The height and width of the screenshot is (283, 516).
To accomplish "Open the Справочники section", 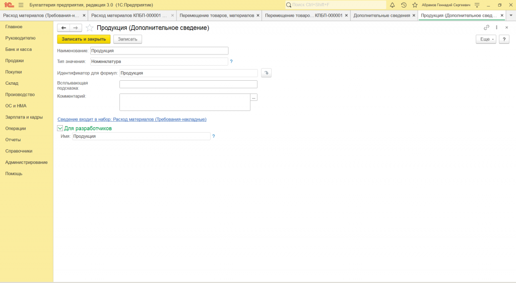I will coord(19,151).
